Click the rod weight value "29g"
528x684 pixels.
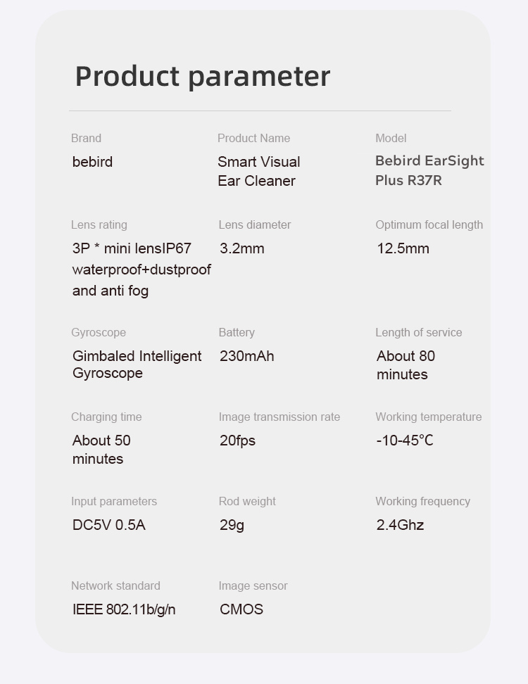pos(232,525)
